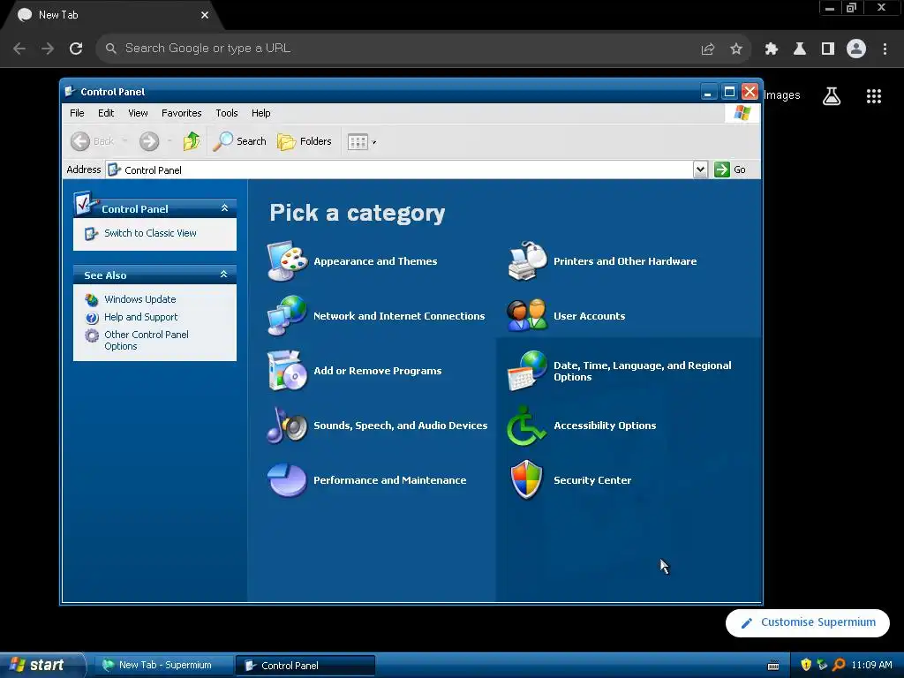Viewport: 904px width, 678px height.
Task: Open the Help menu
Action: pos(260,113)
